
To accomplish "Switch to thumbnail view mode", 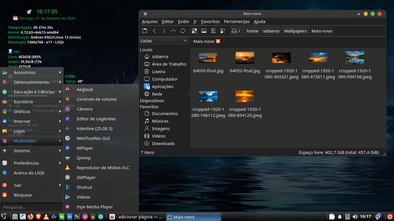I will coord(204,31).
